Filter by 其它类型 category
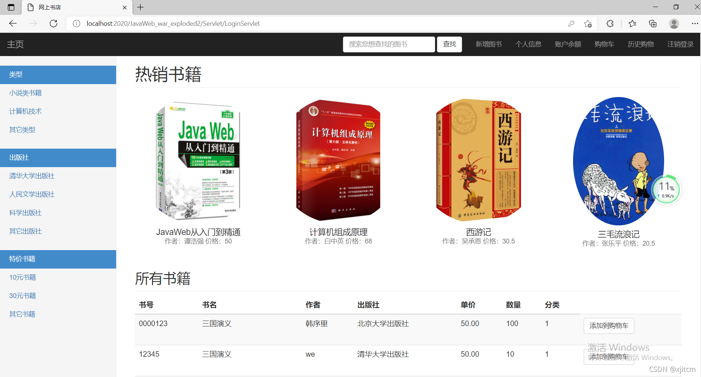Screen dimensions: 701x377 point(22,130)
